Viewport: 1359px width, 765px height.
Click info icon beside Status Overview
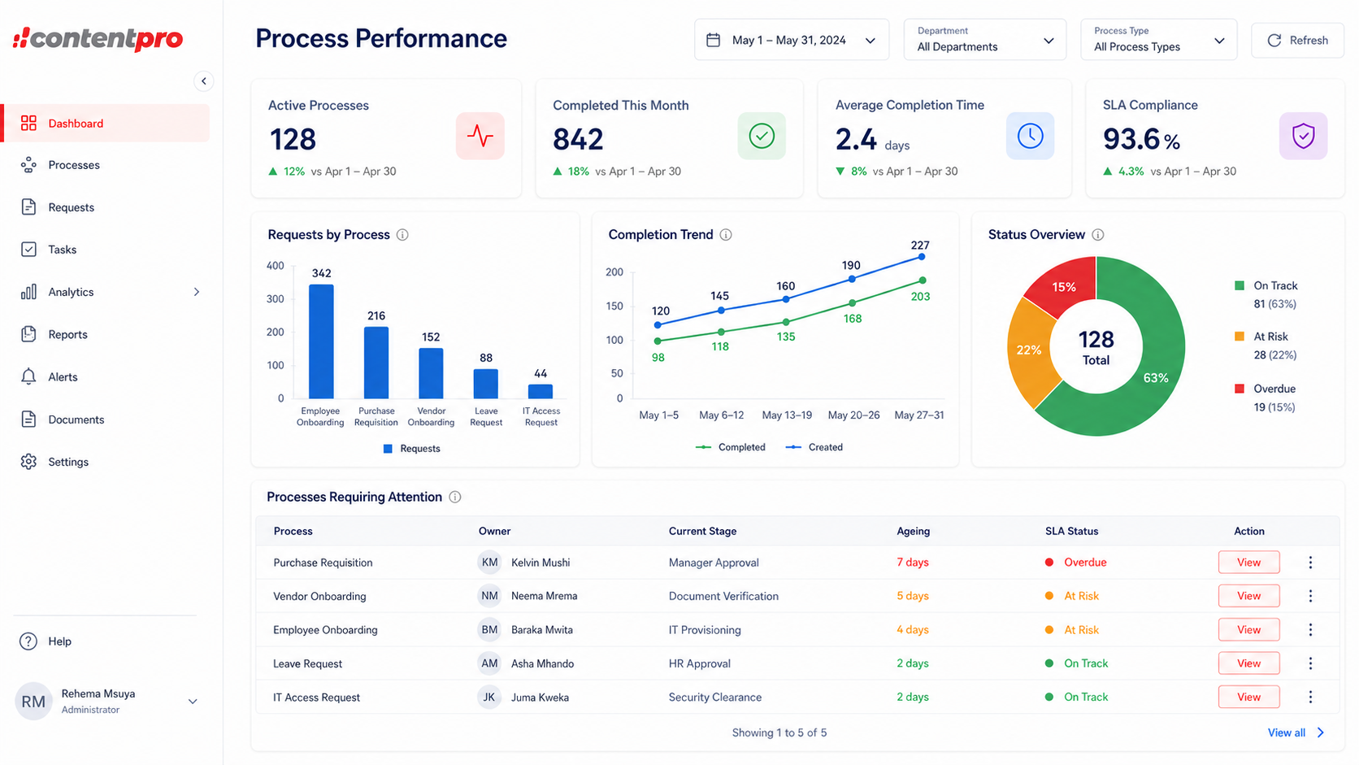1098,235
